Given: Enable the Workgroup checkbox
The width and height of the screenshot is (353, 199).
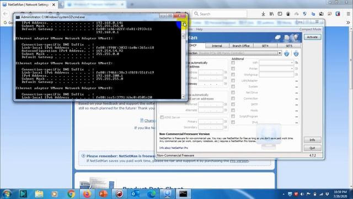Looking at the screenshot, I should tap(233, 75).
